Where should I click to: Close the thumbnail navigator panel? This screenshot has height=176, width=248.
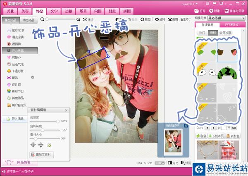click(186, 126)
